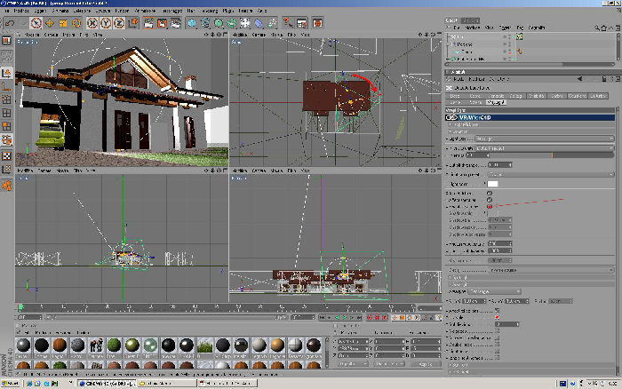Expand the first tree item in the object manager

pos(450,37)
